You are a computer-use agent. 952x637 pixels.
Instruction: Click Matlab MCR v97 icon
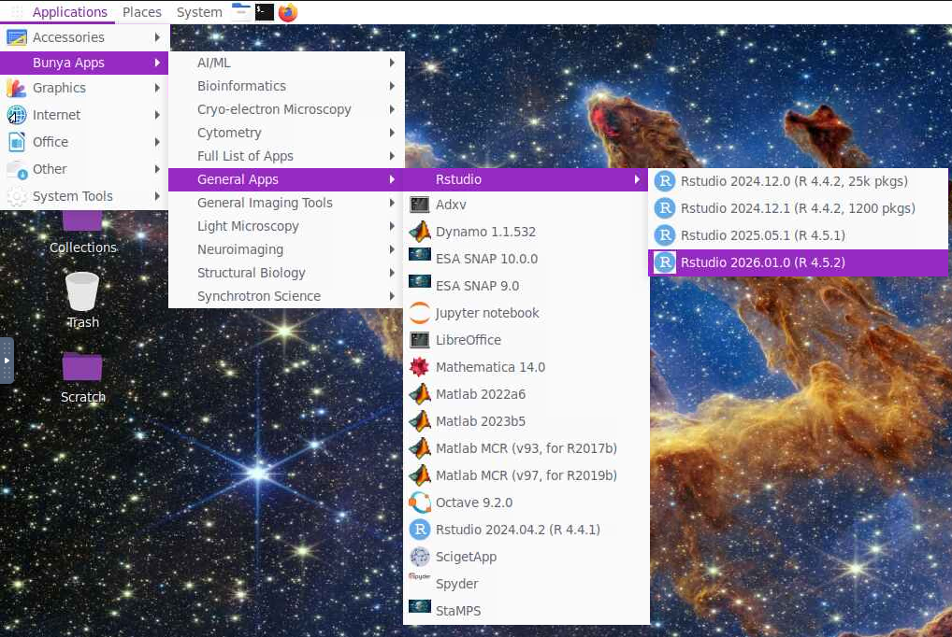pos(420,475)
